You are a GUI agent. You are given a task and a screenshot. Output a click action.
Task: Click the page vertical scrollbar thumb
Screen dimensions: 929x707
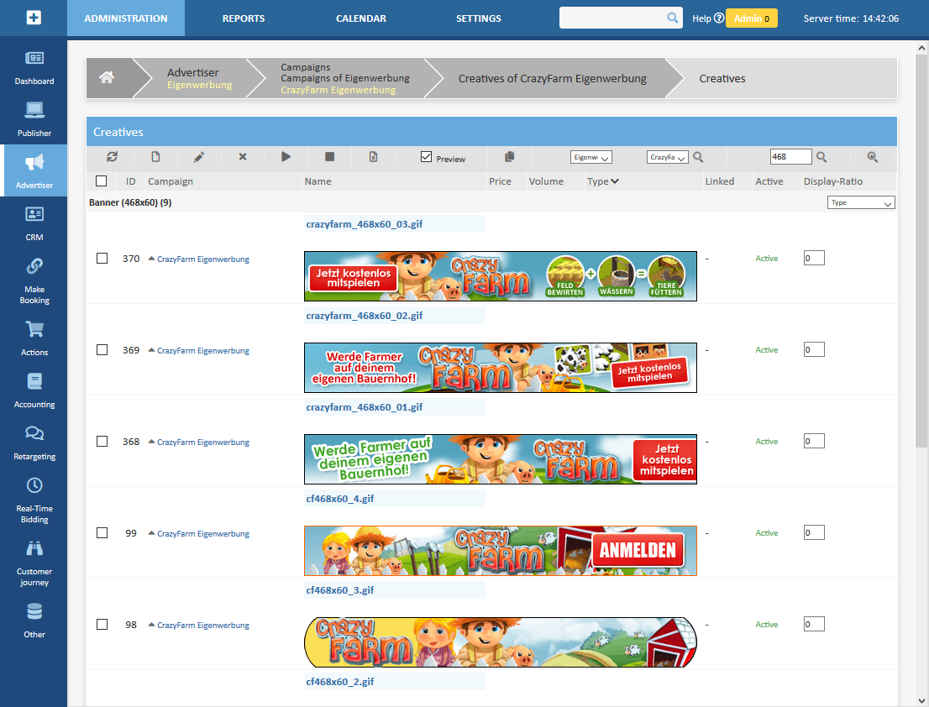pos(921,252)
